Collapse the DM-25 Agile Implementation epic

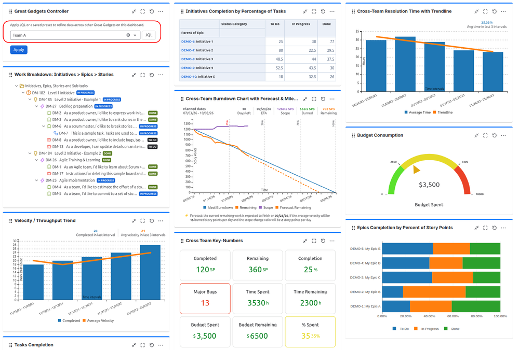point(36,180)
